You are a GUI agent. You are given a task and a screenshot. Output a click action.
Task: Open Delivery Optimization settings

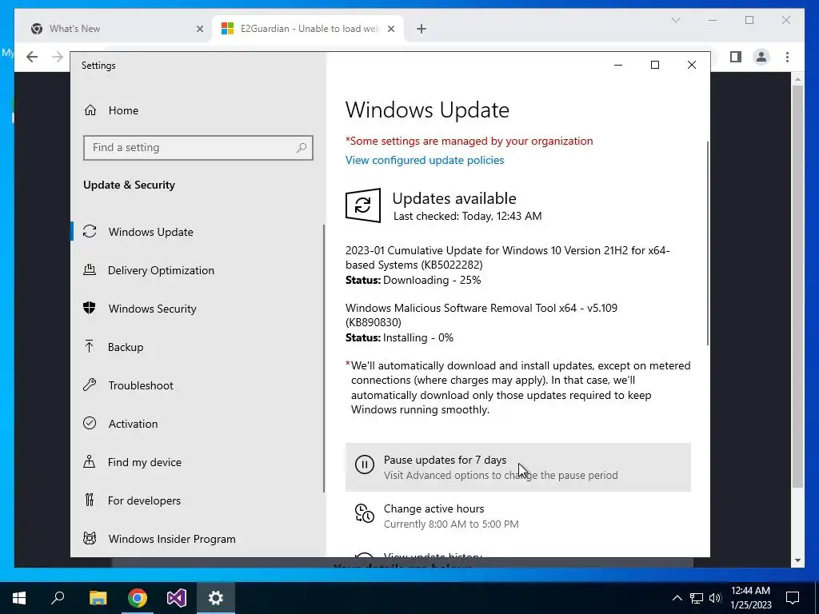[x=160, y=270]
